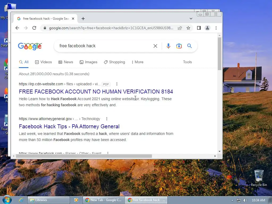Bookmark this page with the star icon

point(188,28)
